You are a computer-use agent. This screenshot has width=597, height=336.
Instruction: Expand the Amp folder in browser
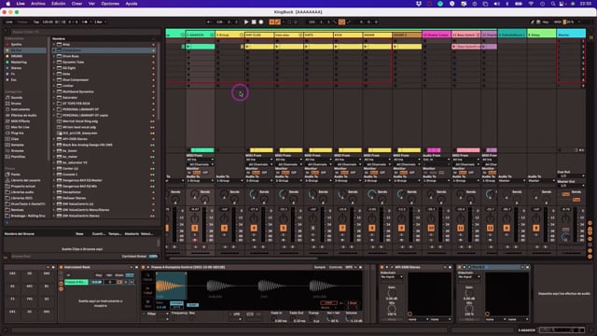[x=54, y=44]
